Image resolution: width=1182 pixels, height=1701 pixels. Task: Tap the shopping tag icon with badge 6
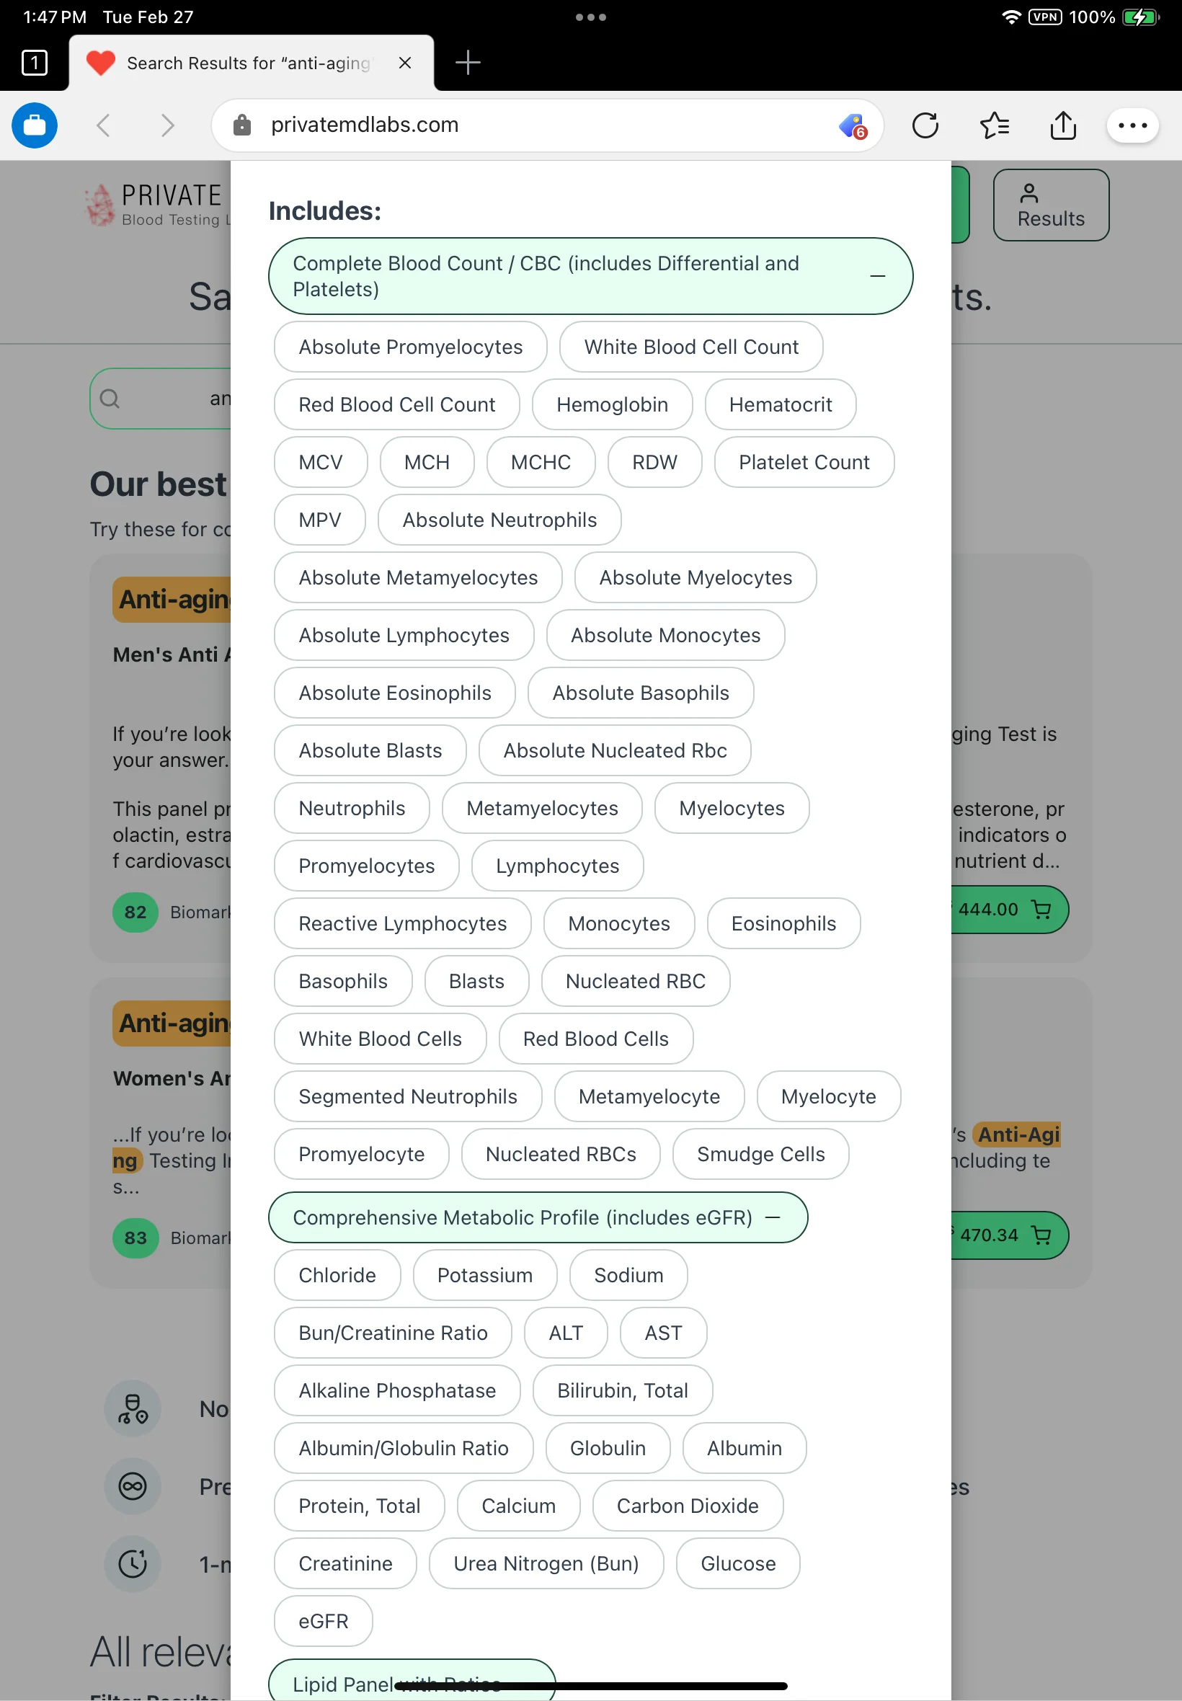(853, 126)
